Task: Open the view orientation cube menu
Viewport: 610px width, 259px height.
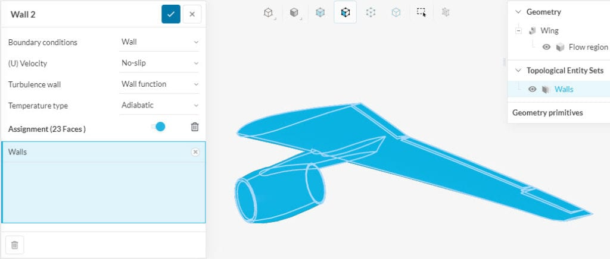Action: click(x=269, y=12)
